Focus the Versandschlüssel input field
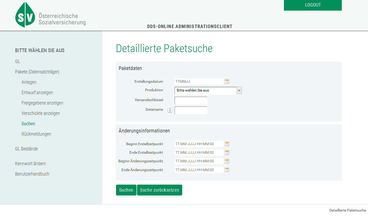Viewport: 368px width, 217px height. click(191, 101)
